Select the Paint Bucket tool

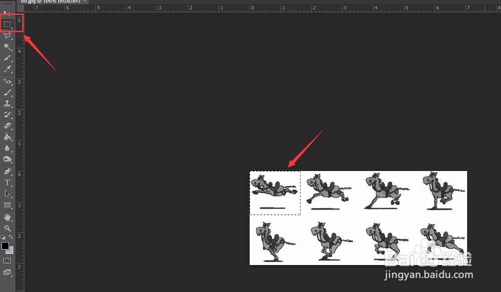click(x=7, y=137)
